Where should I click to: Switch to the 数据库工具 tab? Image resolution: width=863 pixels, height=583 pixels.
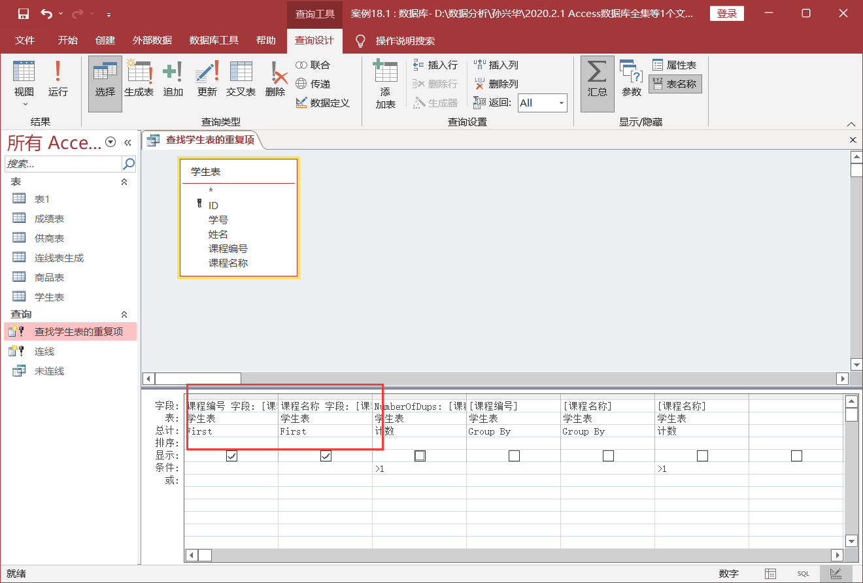coord(214,41)
